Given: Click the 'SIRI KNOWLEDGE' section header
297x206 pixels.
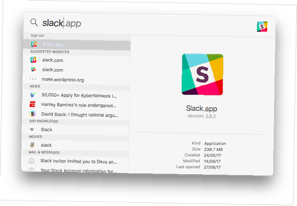Looking at the screenshot, I should [44, 121].
